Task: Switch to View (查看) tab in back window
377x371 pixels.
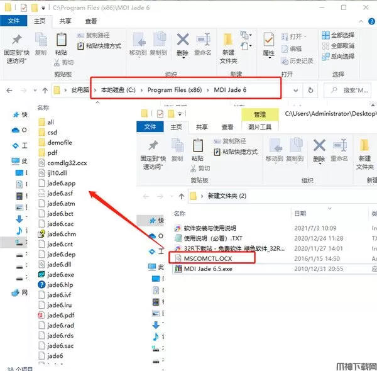Action: pos(91,21)
